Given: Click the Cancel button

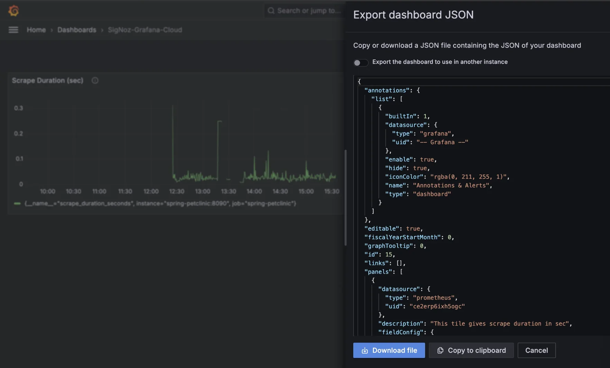Looking at the screenshot, I should 537,350.
